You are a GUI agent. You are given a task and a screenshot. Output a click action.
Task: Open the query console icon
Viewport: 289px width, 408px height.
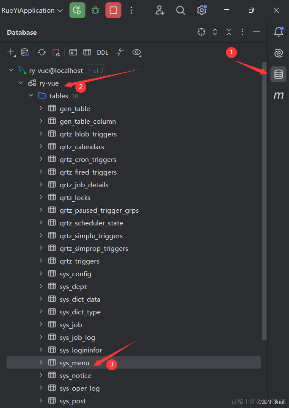(73, 53)
